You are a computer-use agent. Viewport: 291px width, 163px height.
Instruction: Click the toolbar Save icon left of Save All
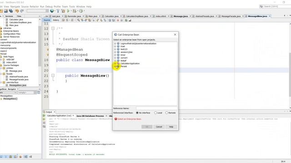pos(6,11)
